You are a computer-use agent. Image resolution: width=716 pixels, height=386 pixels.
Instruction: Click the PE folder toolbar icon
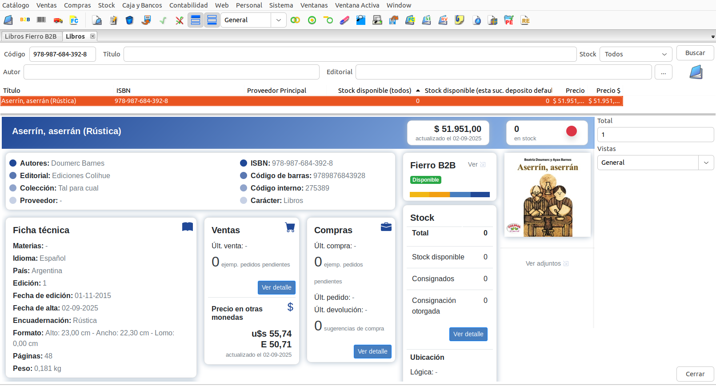click(x=509, y=20)
